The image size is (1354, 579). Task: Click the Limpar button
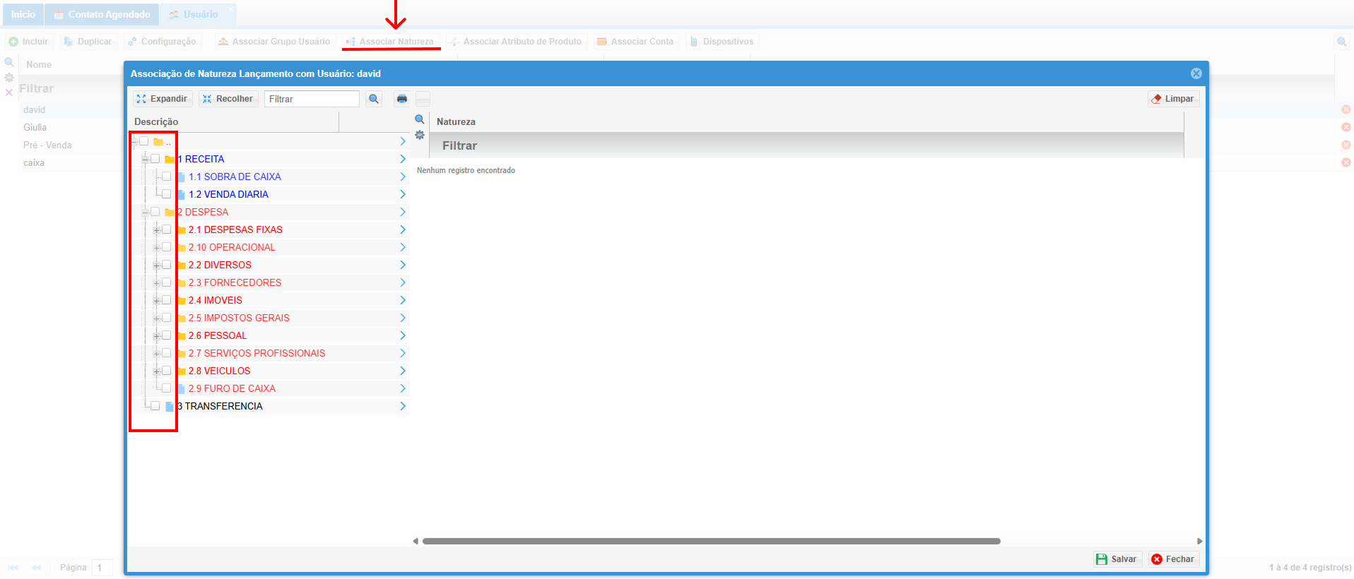[1173, 99]
